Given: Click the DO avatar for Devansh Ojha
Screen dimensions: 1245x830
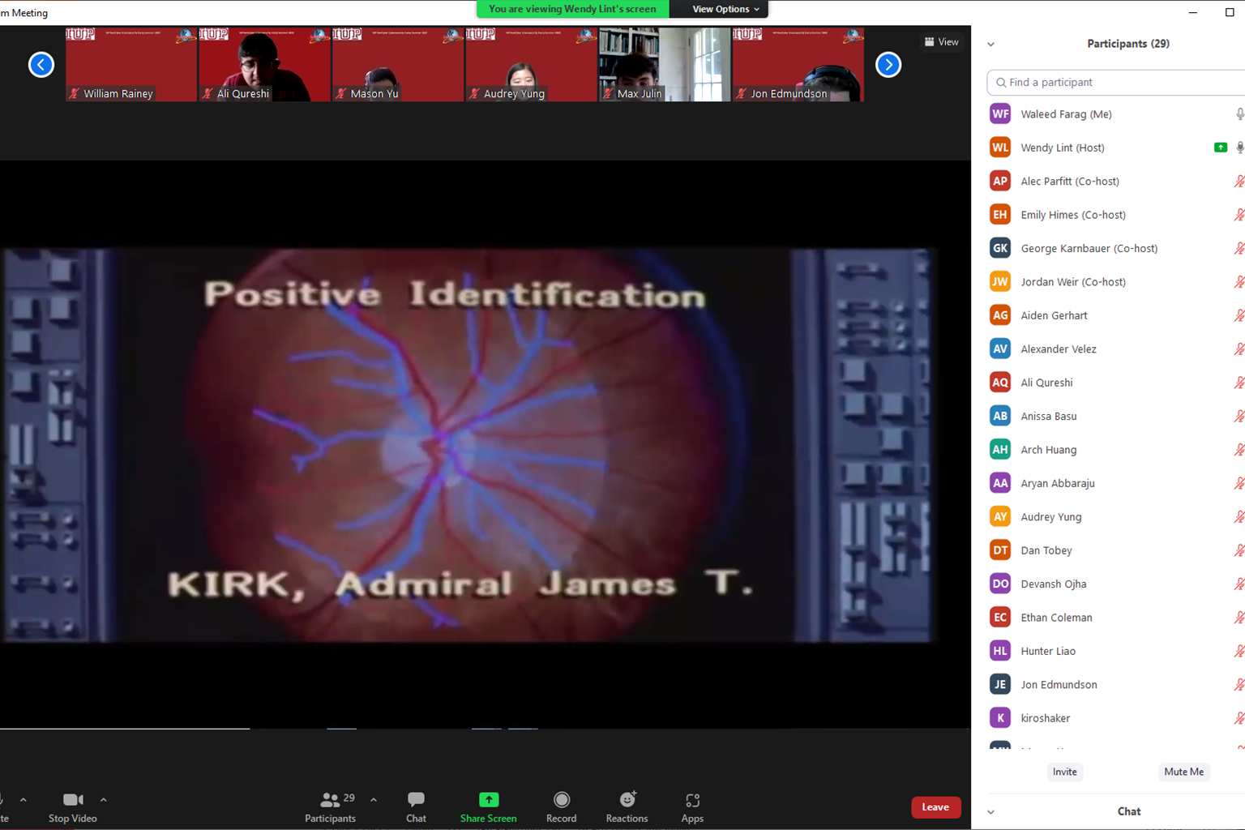Looking at the screenshot, I should [x=1000, y=584].
